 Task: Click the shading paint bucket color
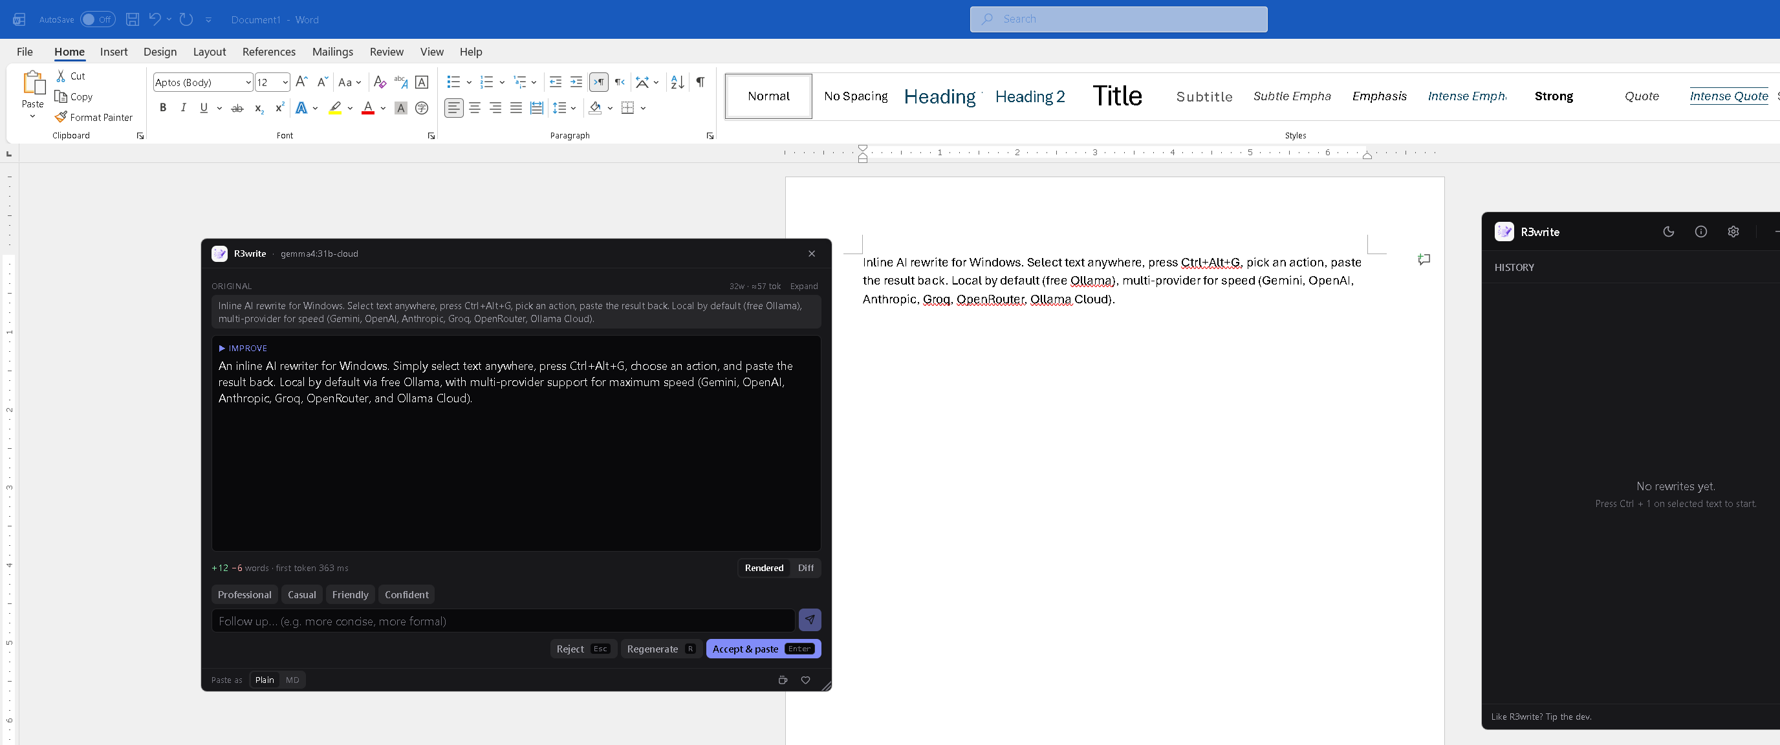[x=595, y=109]
